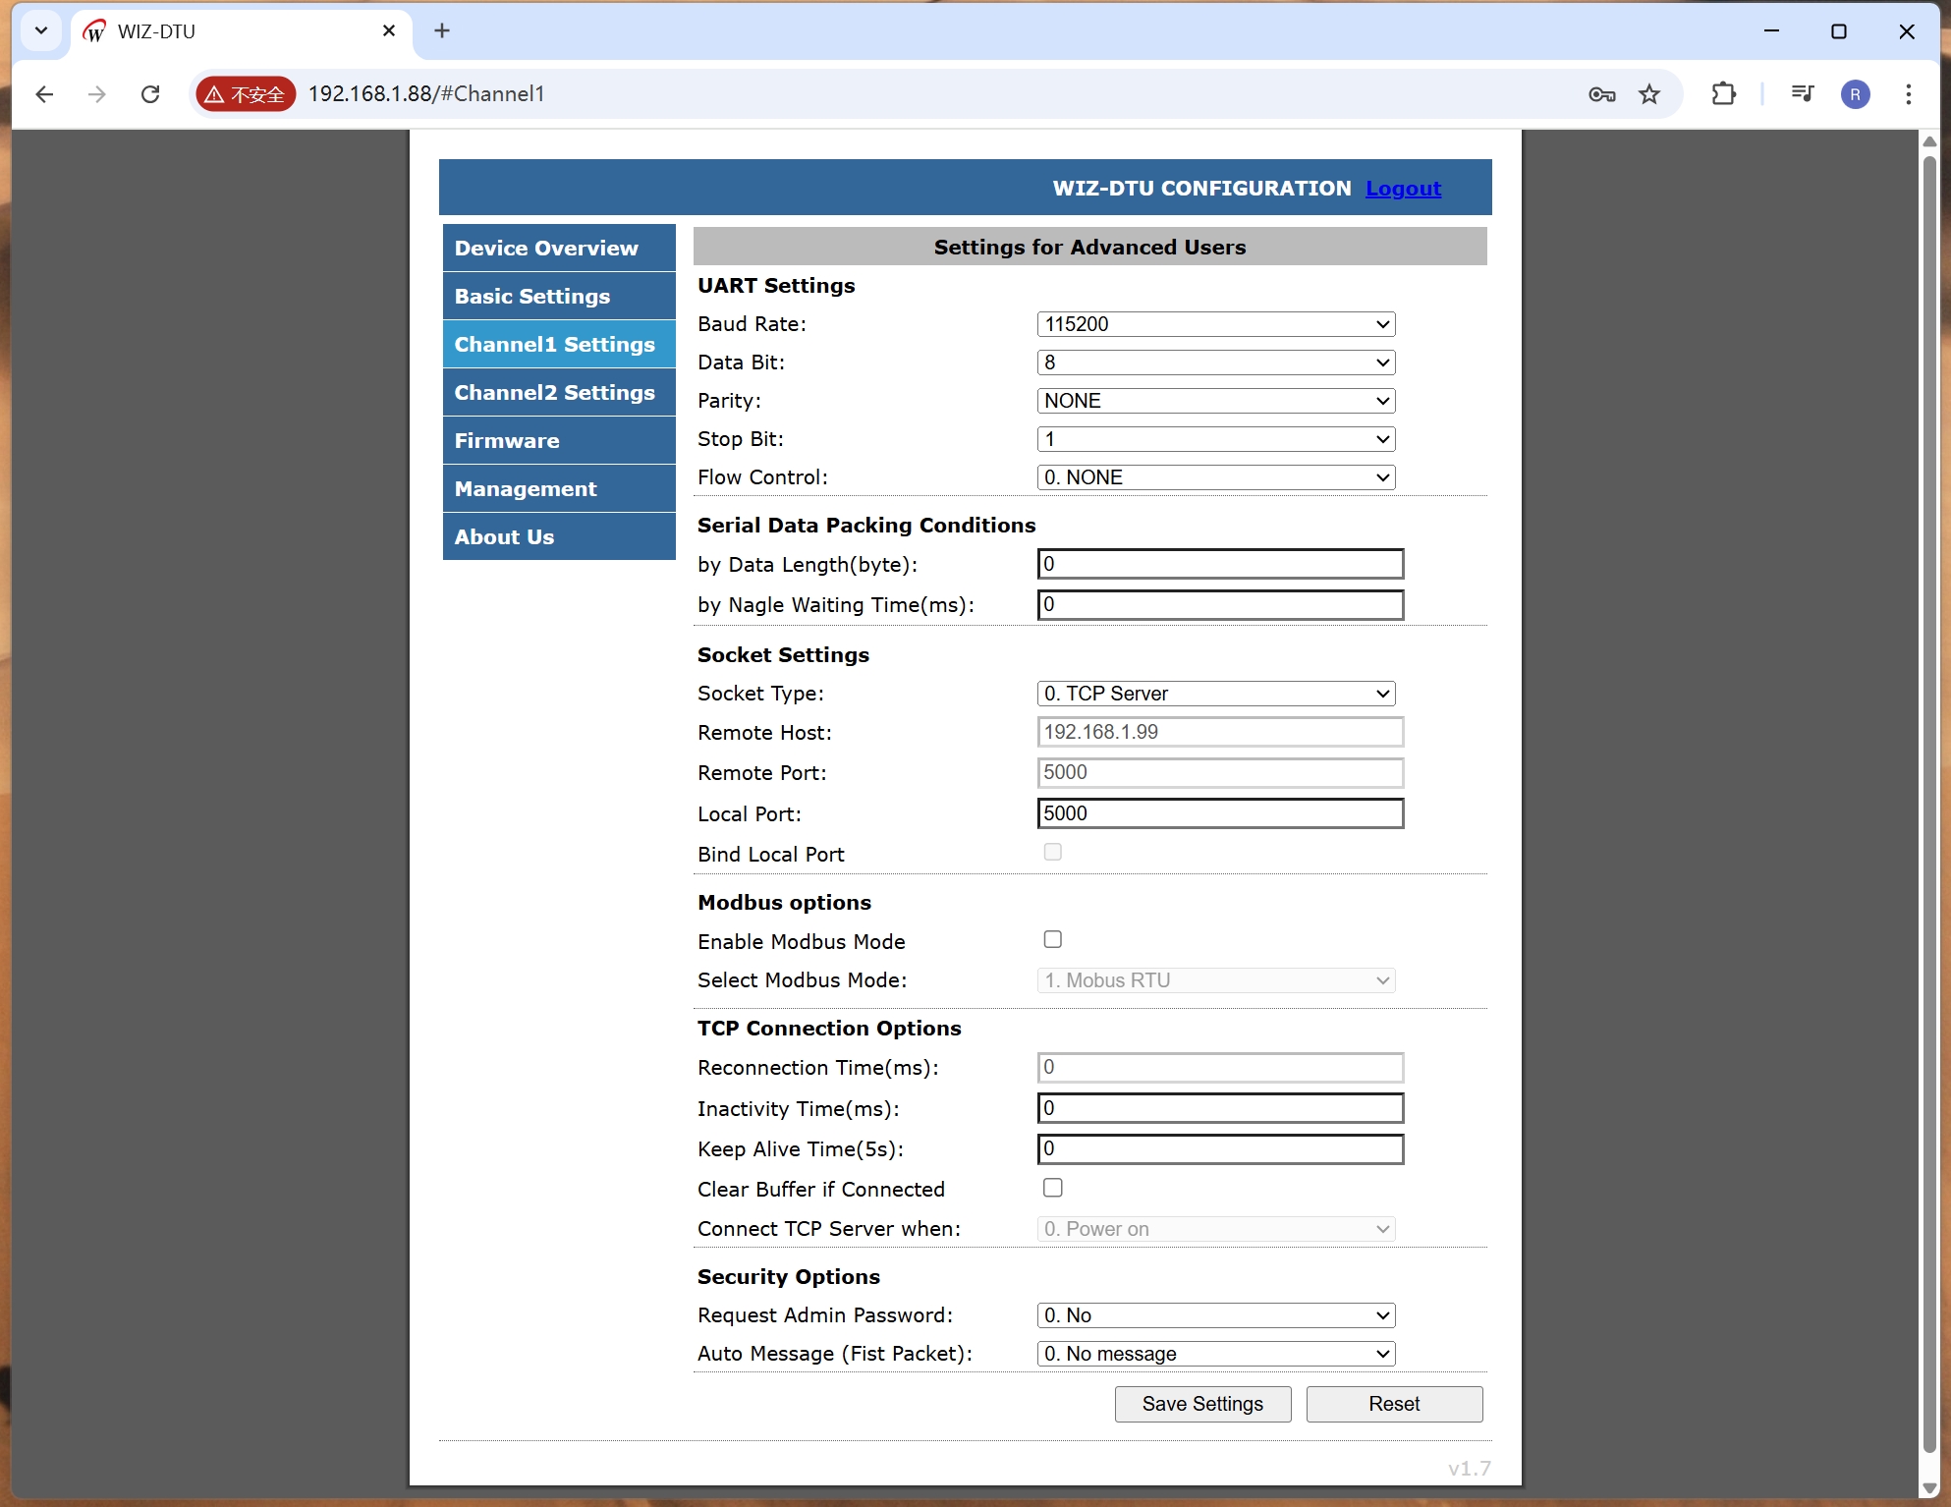Image resolution: width=1951 pixels, height=1507 pixels.
Task: Check Clear Buffer if Connected
Action: coord(1052,1188)
